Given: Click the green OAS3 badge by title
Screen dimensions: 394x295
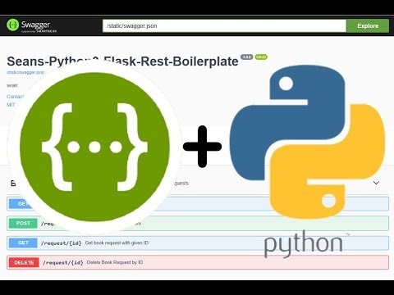Looking at the screenshot, I should [x=261, y=57].
